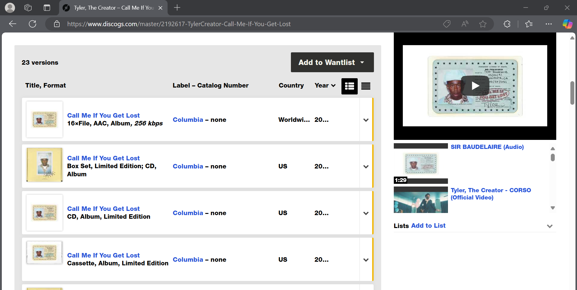Image resolution: width=577 pixels, height=290 pixels.
Task: Open the tab actions menu icon
Action: coord(47,8)
